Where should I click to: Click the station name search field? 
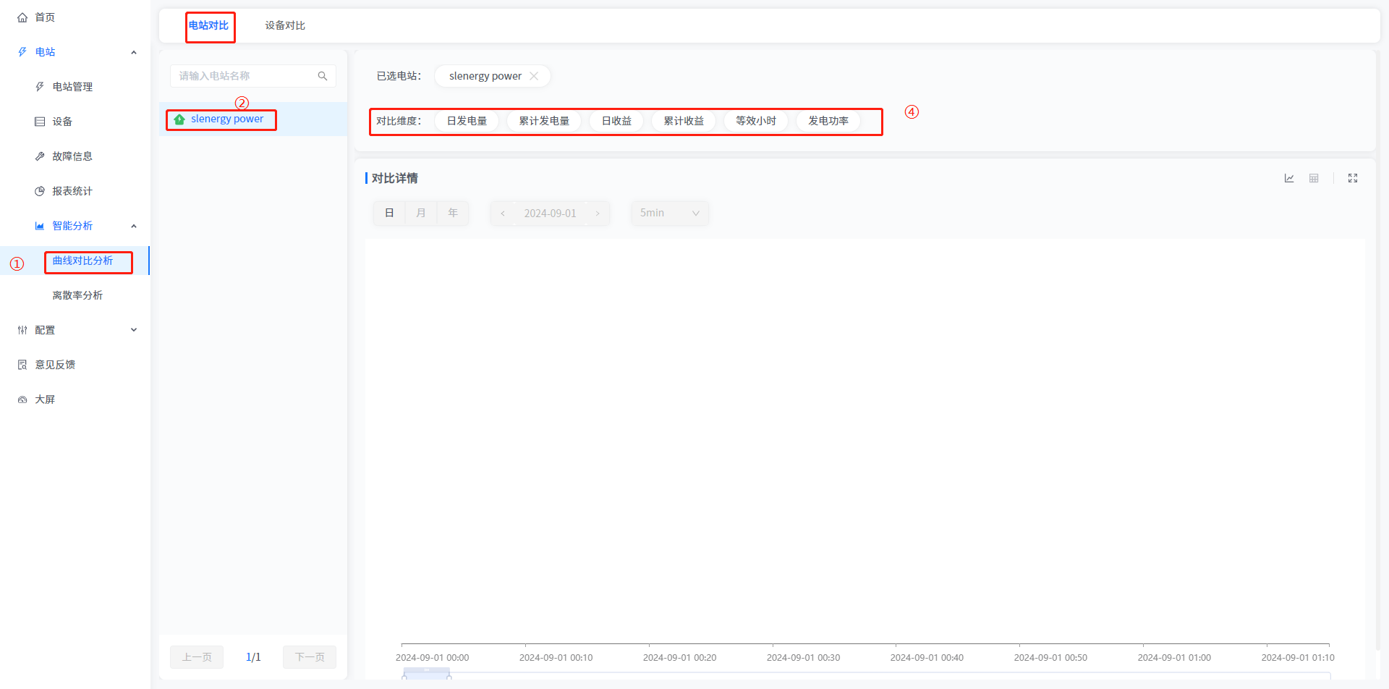click(x=245, y=76)
